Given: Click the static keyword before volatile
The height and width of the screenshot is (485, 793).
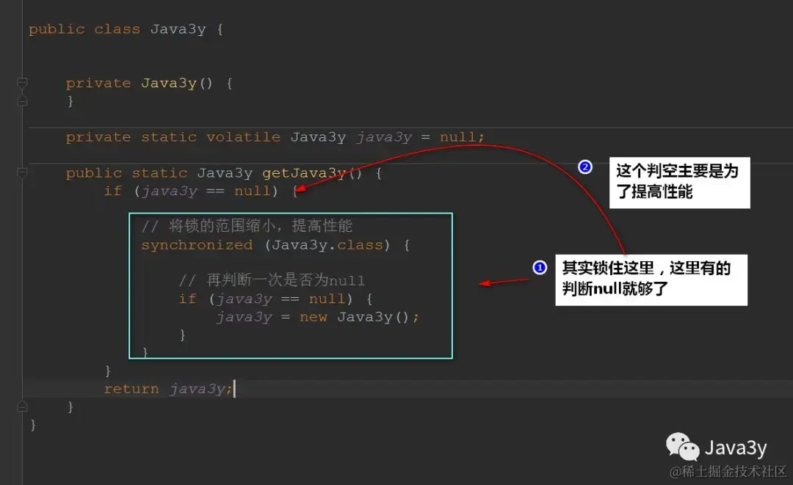Looking at the screenshot, I should point(168,137).
